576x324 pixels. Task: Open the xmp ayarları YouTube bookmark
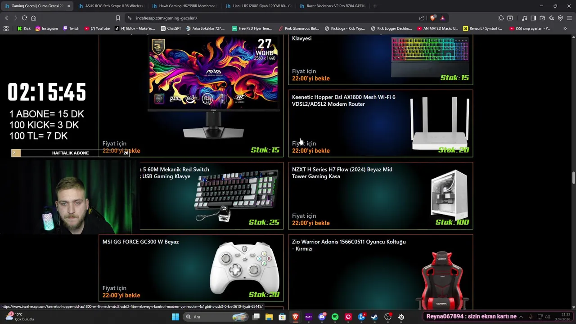531,28
